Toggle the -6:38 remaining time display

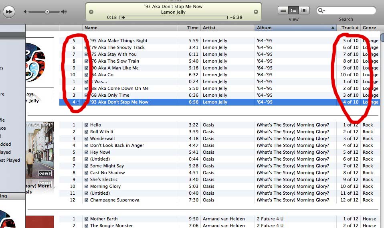coord(236,17)
